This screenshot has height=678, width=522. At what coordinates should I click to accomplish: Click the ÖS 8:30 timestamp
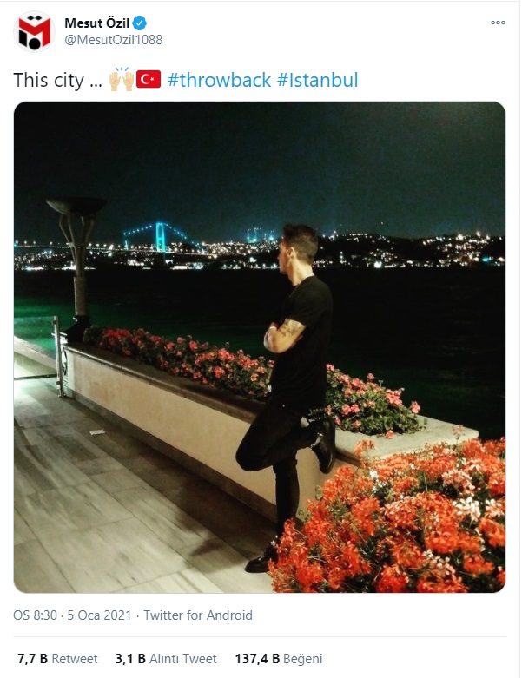(x=35, y=615)
